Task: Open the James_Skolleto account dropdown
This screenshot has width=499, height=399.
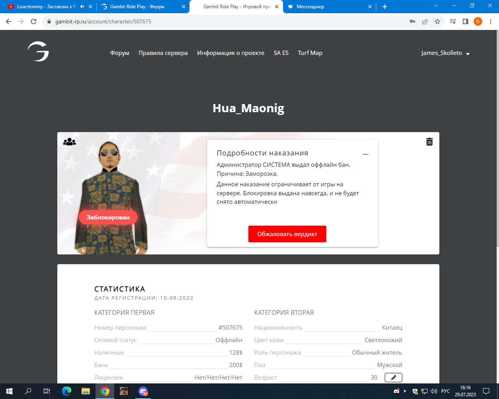Action: pyautogui.click(x=445, y=53)
